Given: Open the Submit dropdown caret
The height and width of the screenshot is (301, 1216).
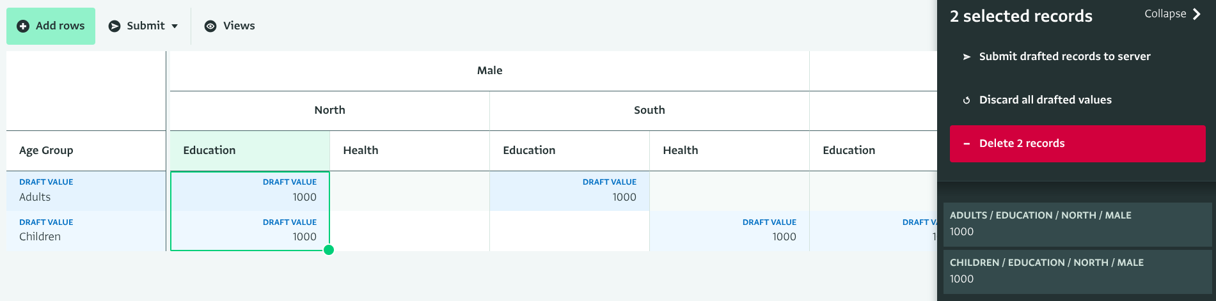Looking at the screenshot, I should (x=175, y=26).
